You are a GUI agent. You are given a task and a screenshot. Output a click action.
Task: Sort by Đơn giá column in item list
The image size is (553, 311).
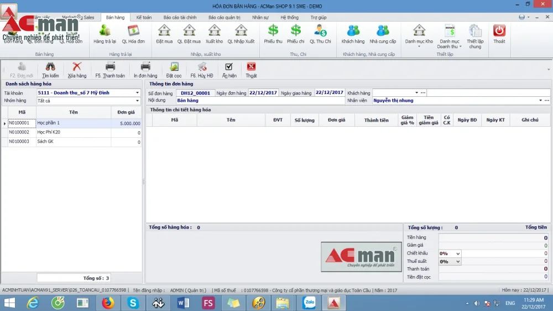(x=126, y=112)
